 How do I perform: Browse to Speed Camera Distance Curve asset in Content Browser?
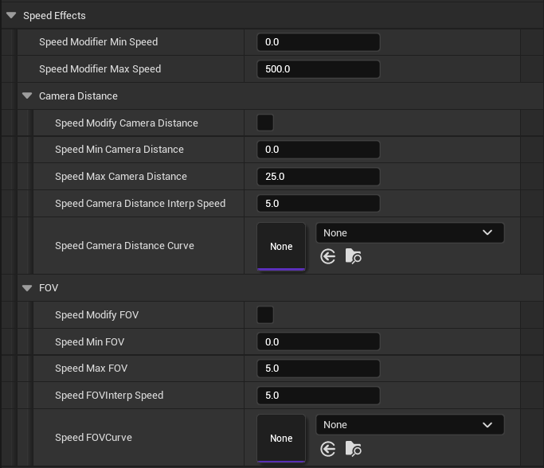(354, 257)
